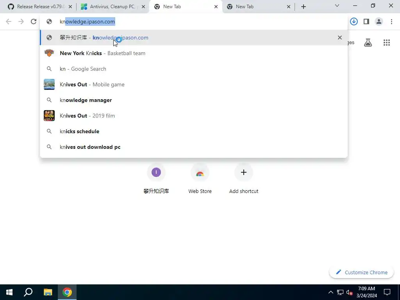Close the GitHub Release tab

pos(70,7)
